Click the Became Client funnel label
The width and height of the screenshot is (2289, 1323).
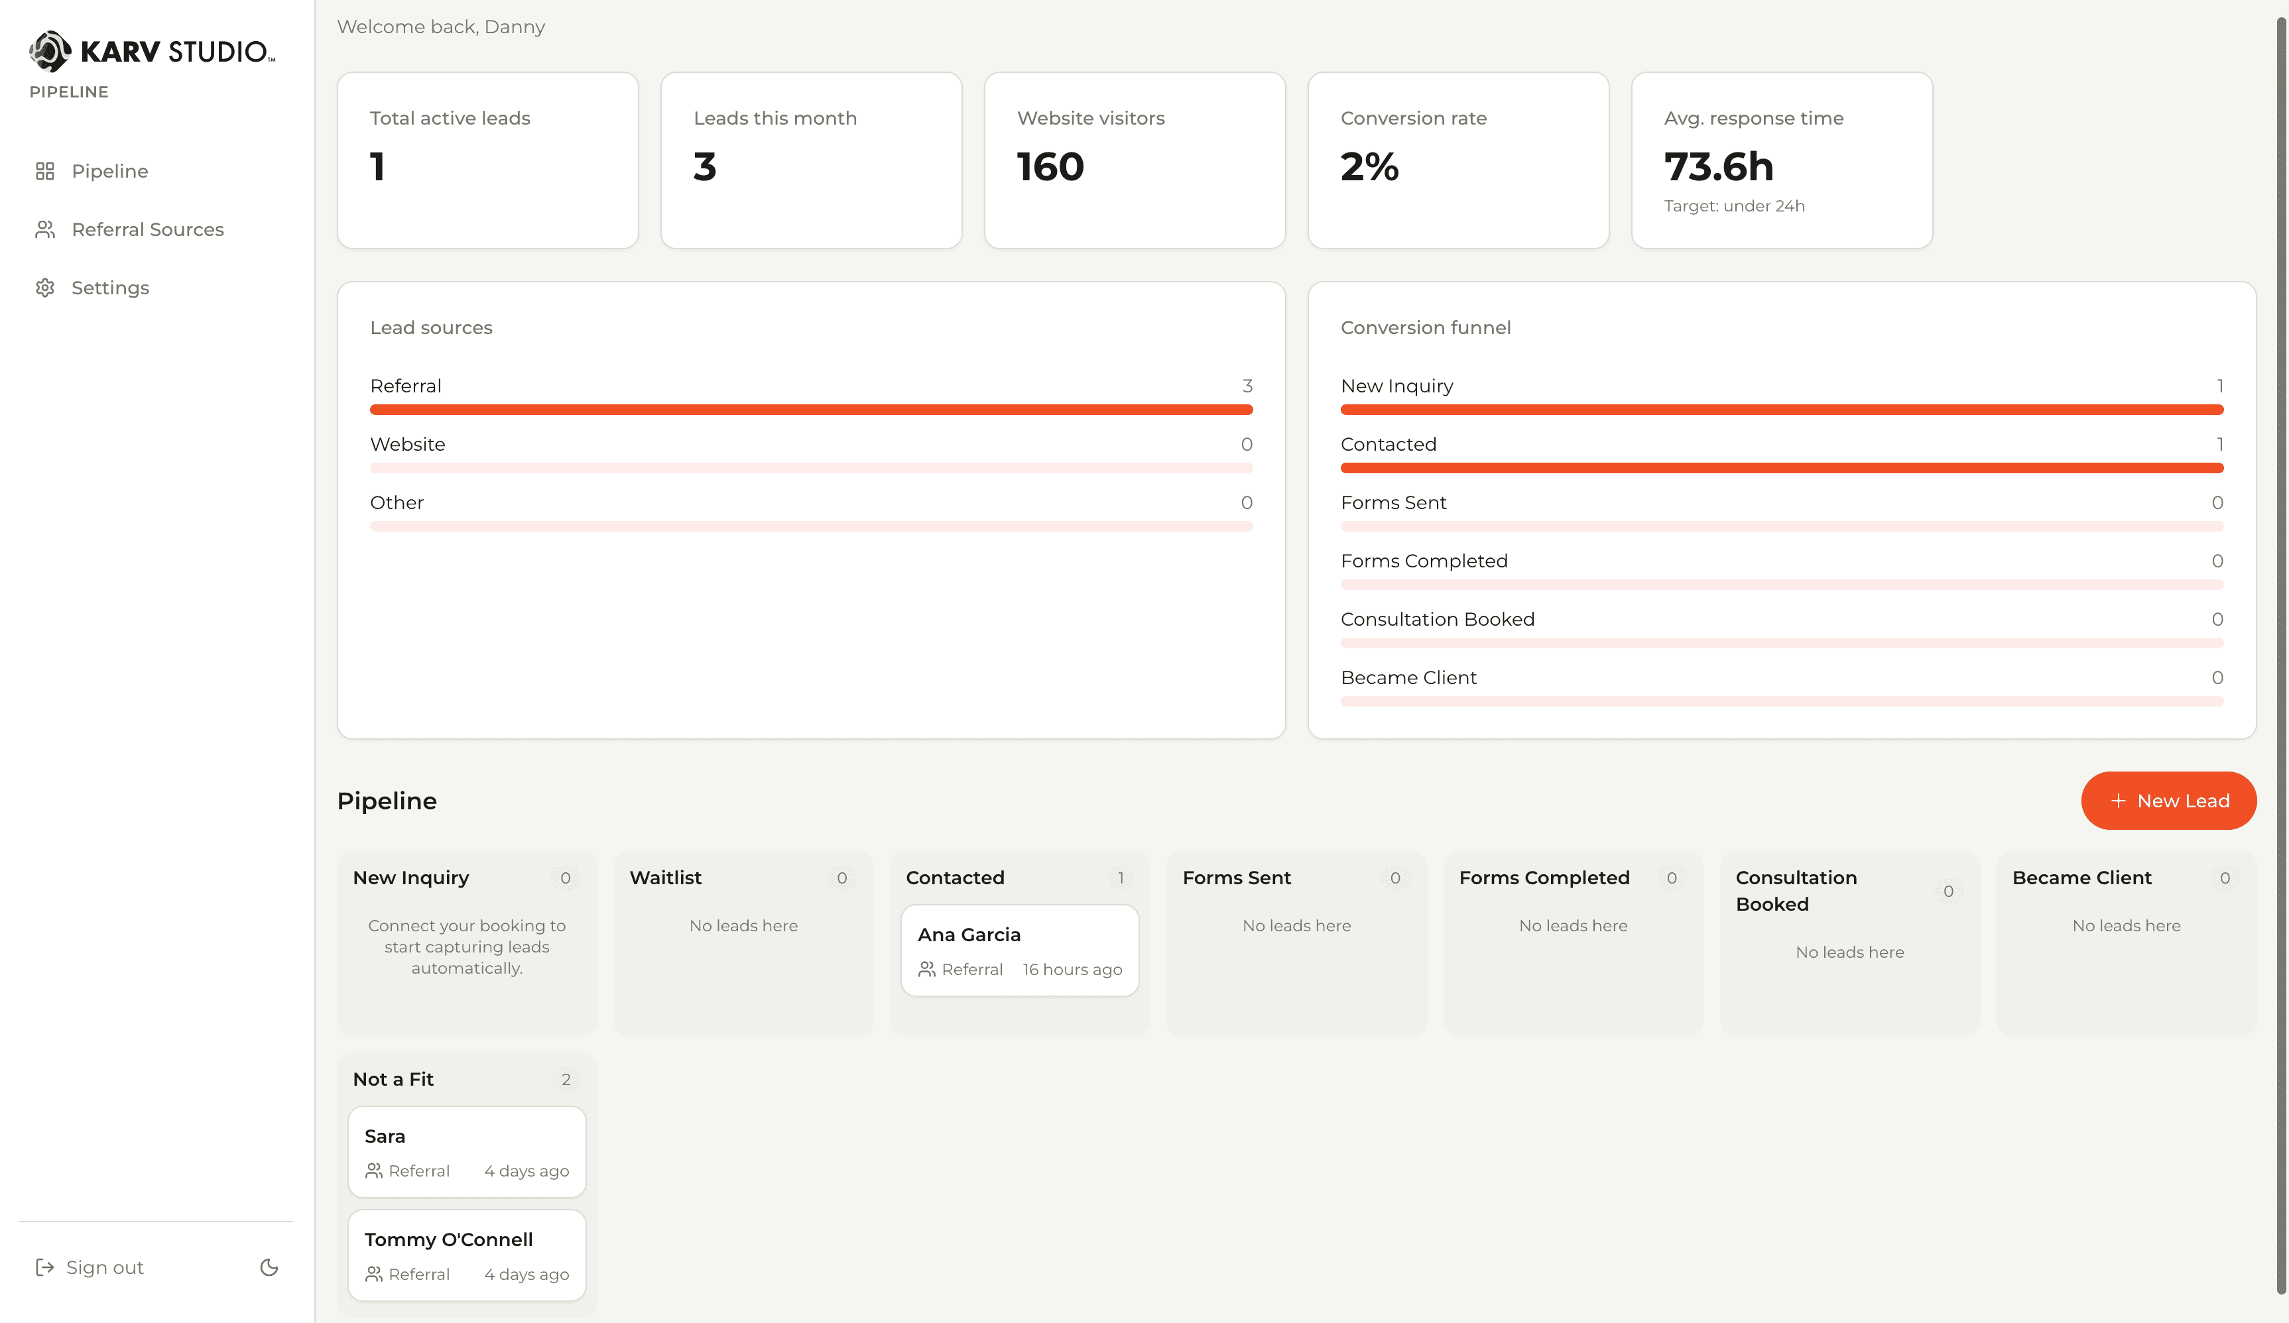[1408, 677]
